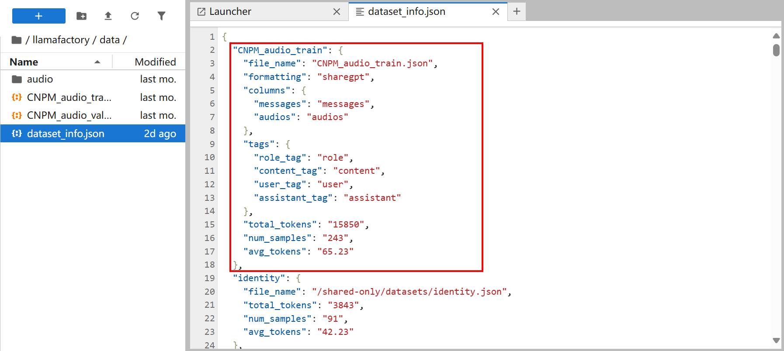Navigate to llamafactory in breadcrumb path
This screenshot has height=351, width=784.
61,40
